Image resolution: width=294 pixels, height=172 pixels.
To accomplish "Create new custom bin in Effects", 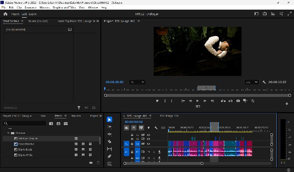I will coord(91,163).
